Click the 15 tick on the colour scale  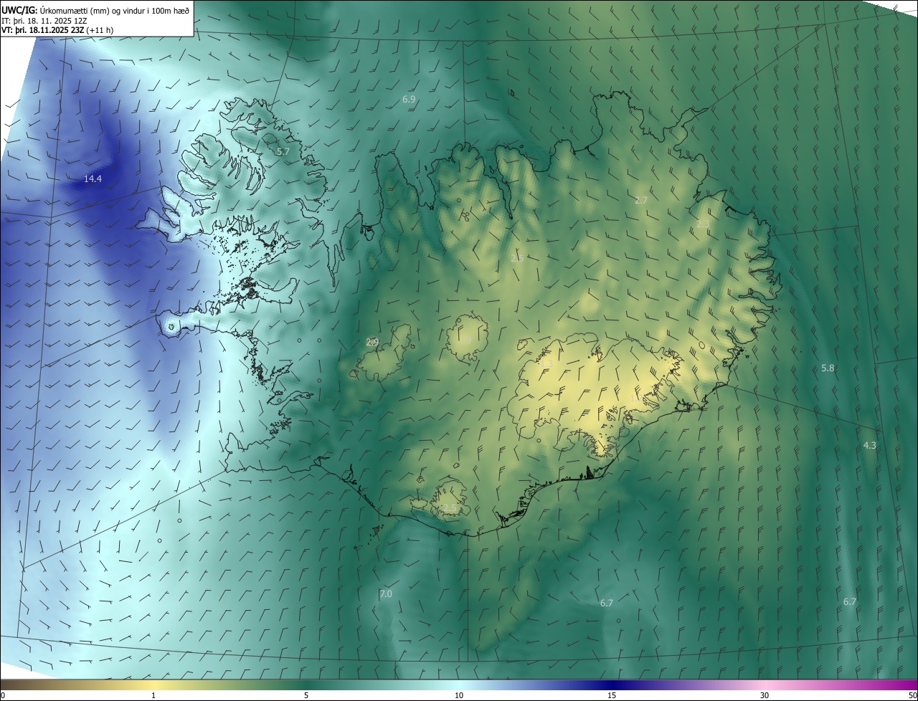(612, 695)
